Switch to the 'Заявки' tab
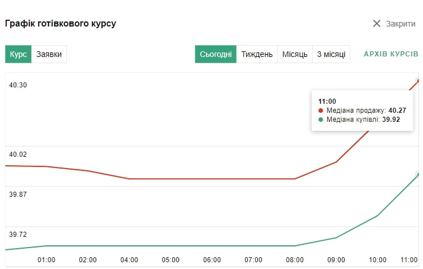 pos(49,55)
